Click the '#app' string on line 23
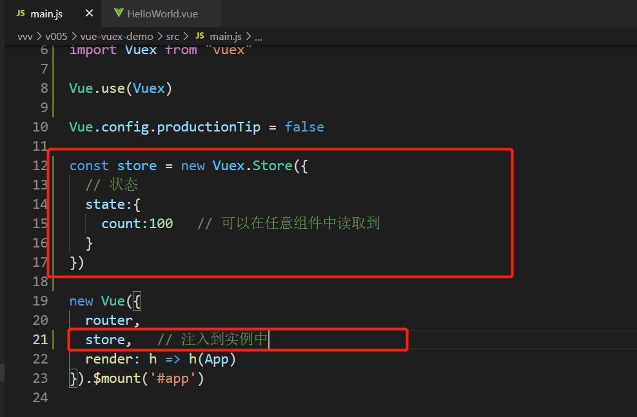 173,379
